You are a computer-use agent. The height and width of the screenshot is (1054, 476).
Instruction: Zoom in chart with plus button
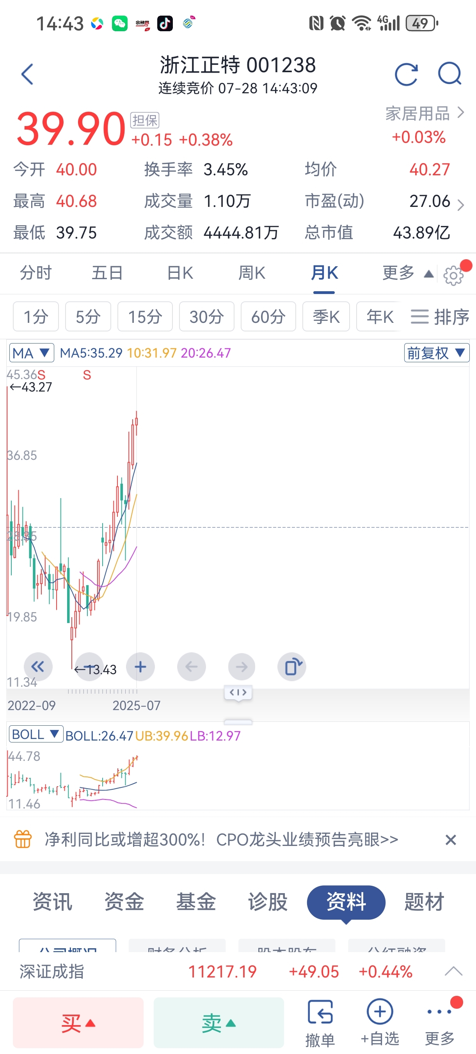click(x=140, y=666)
